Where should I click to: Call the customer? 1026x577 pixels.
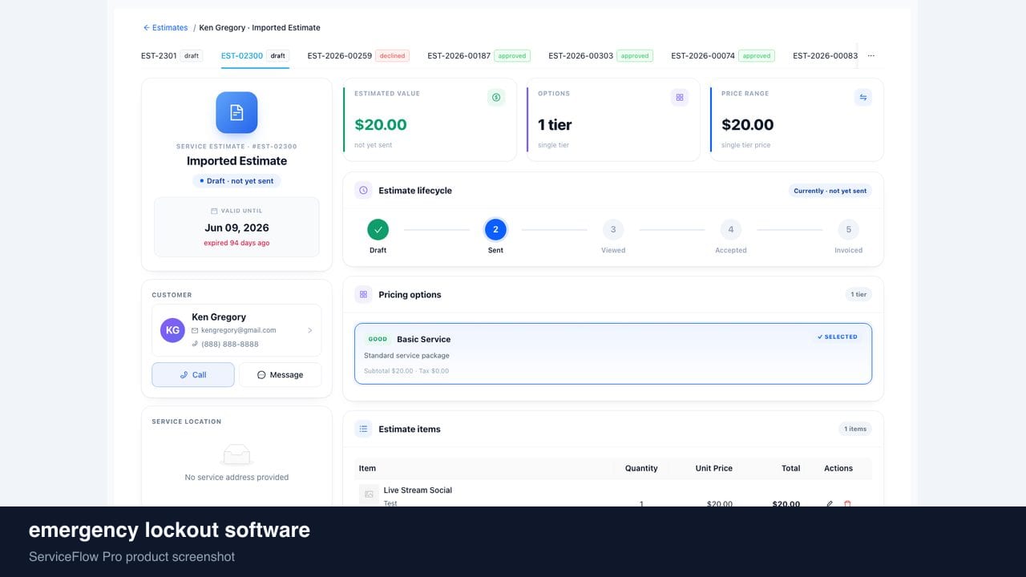[x=193, y=375]
